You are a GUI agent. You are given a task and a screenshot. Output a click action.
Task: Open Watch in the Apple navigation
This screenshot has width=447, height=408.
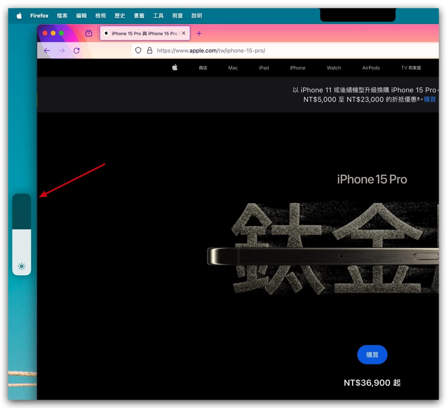(x=334, y=68)
